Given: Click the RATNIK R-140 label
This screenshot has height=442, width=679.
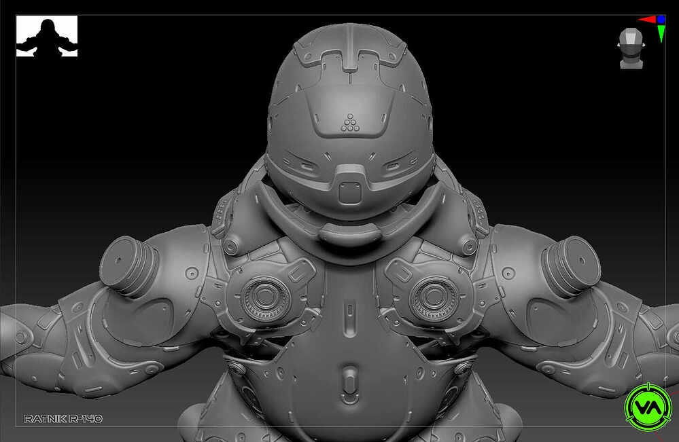Looking at the screenshot, I should [63, 419].
